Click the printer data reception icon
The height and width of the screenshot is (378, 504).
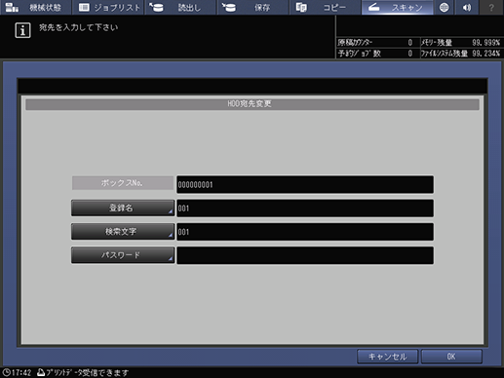[x=41, y=372]
